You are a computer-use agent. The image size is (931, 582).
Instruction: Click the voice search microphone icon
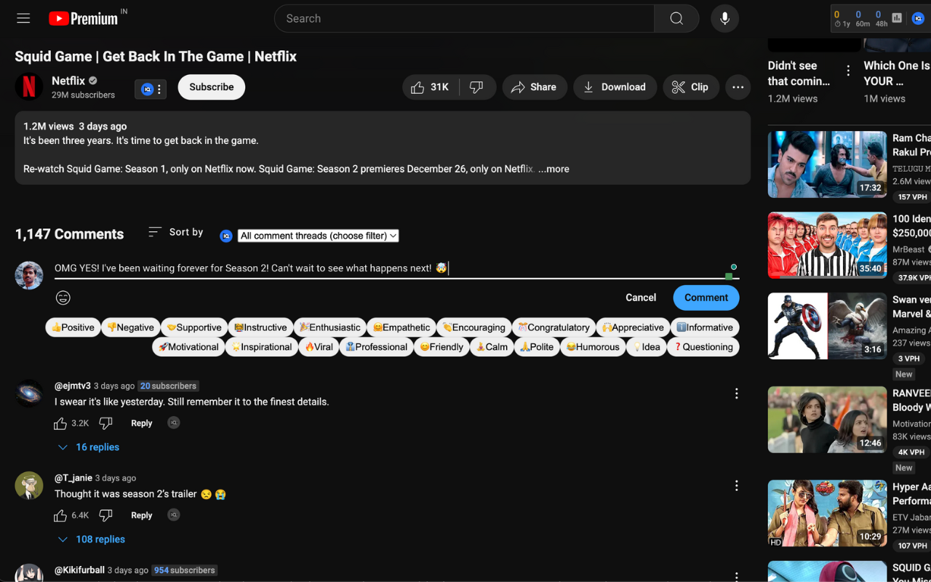[724, 18]
